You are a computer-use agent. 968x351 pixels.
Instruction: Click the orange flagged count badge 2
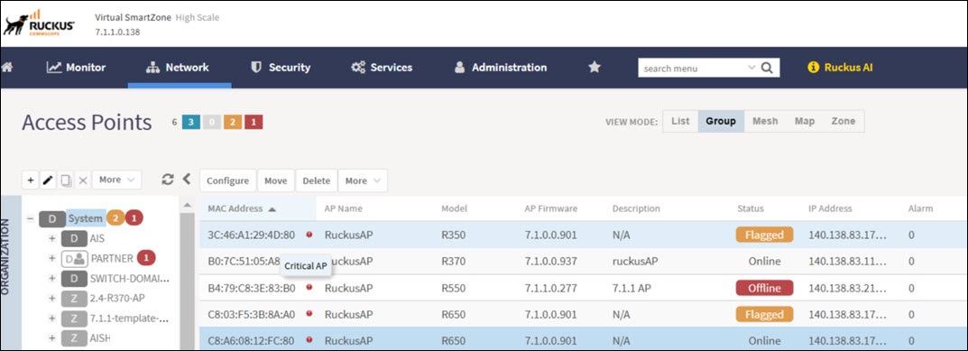click(233, 123)
